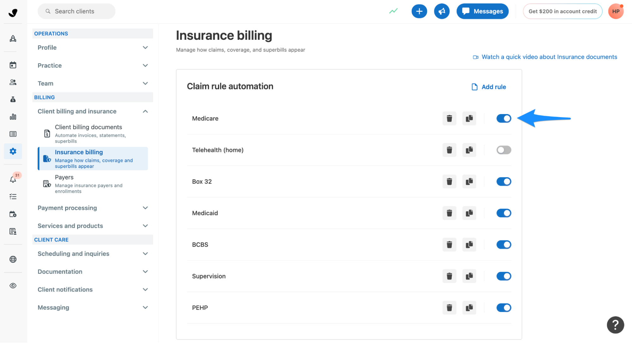Open the billing money bag icon
The image size is (632, 343).
tap(13, 99)
